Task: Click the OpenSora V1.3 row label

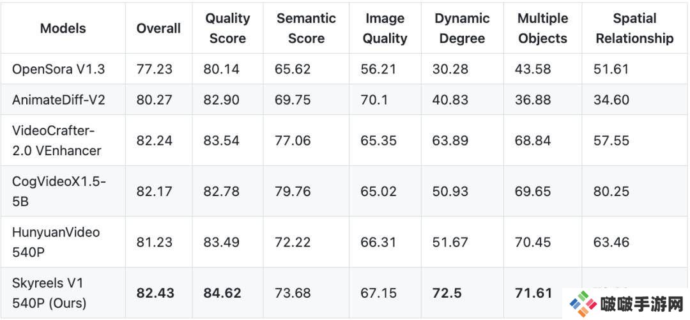Action: point(59,69)
